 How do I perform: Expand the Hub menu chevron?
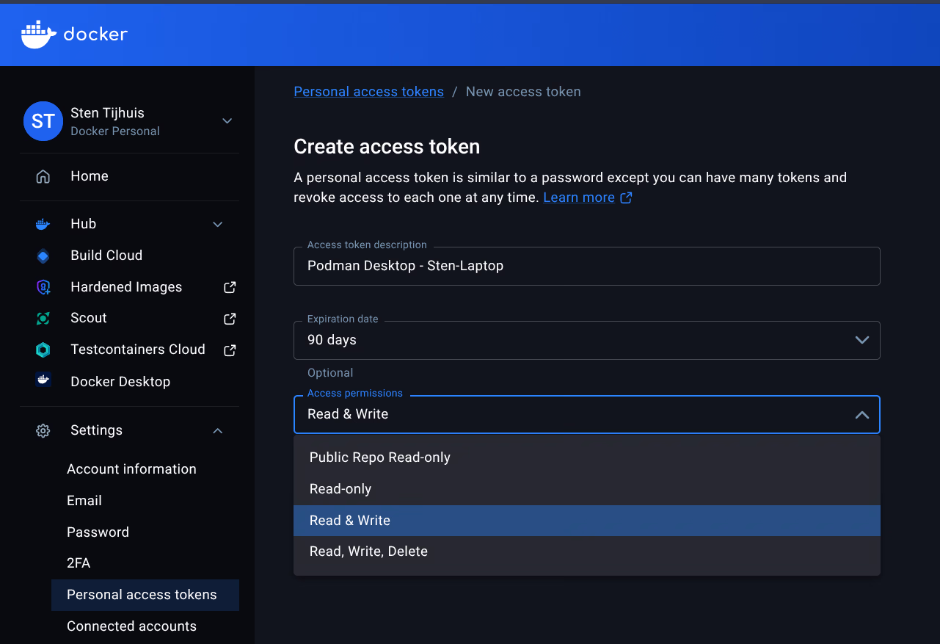pyautogui.click(x=218, y=224)
